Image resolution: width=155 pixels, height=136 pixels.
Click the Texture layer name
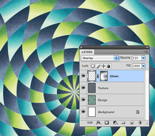(103, 88)
